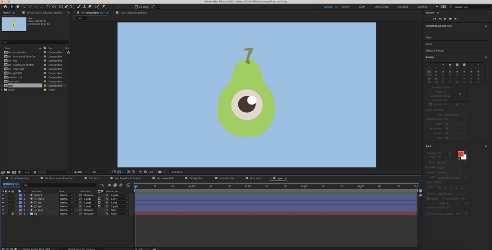The width and height of the screenshot is (492, 250).
Task: Switch to the Review workspace
Action: click(345, 7)
